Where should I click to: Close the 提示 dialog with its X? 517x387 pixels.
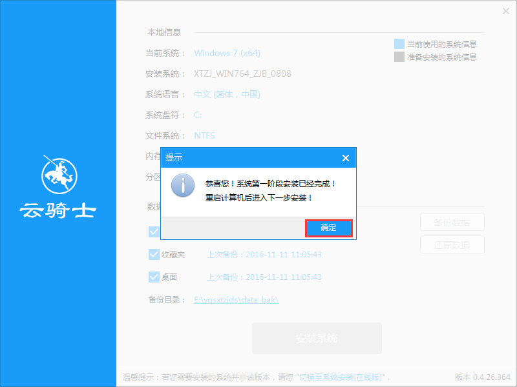coord(346,157)
